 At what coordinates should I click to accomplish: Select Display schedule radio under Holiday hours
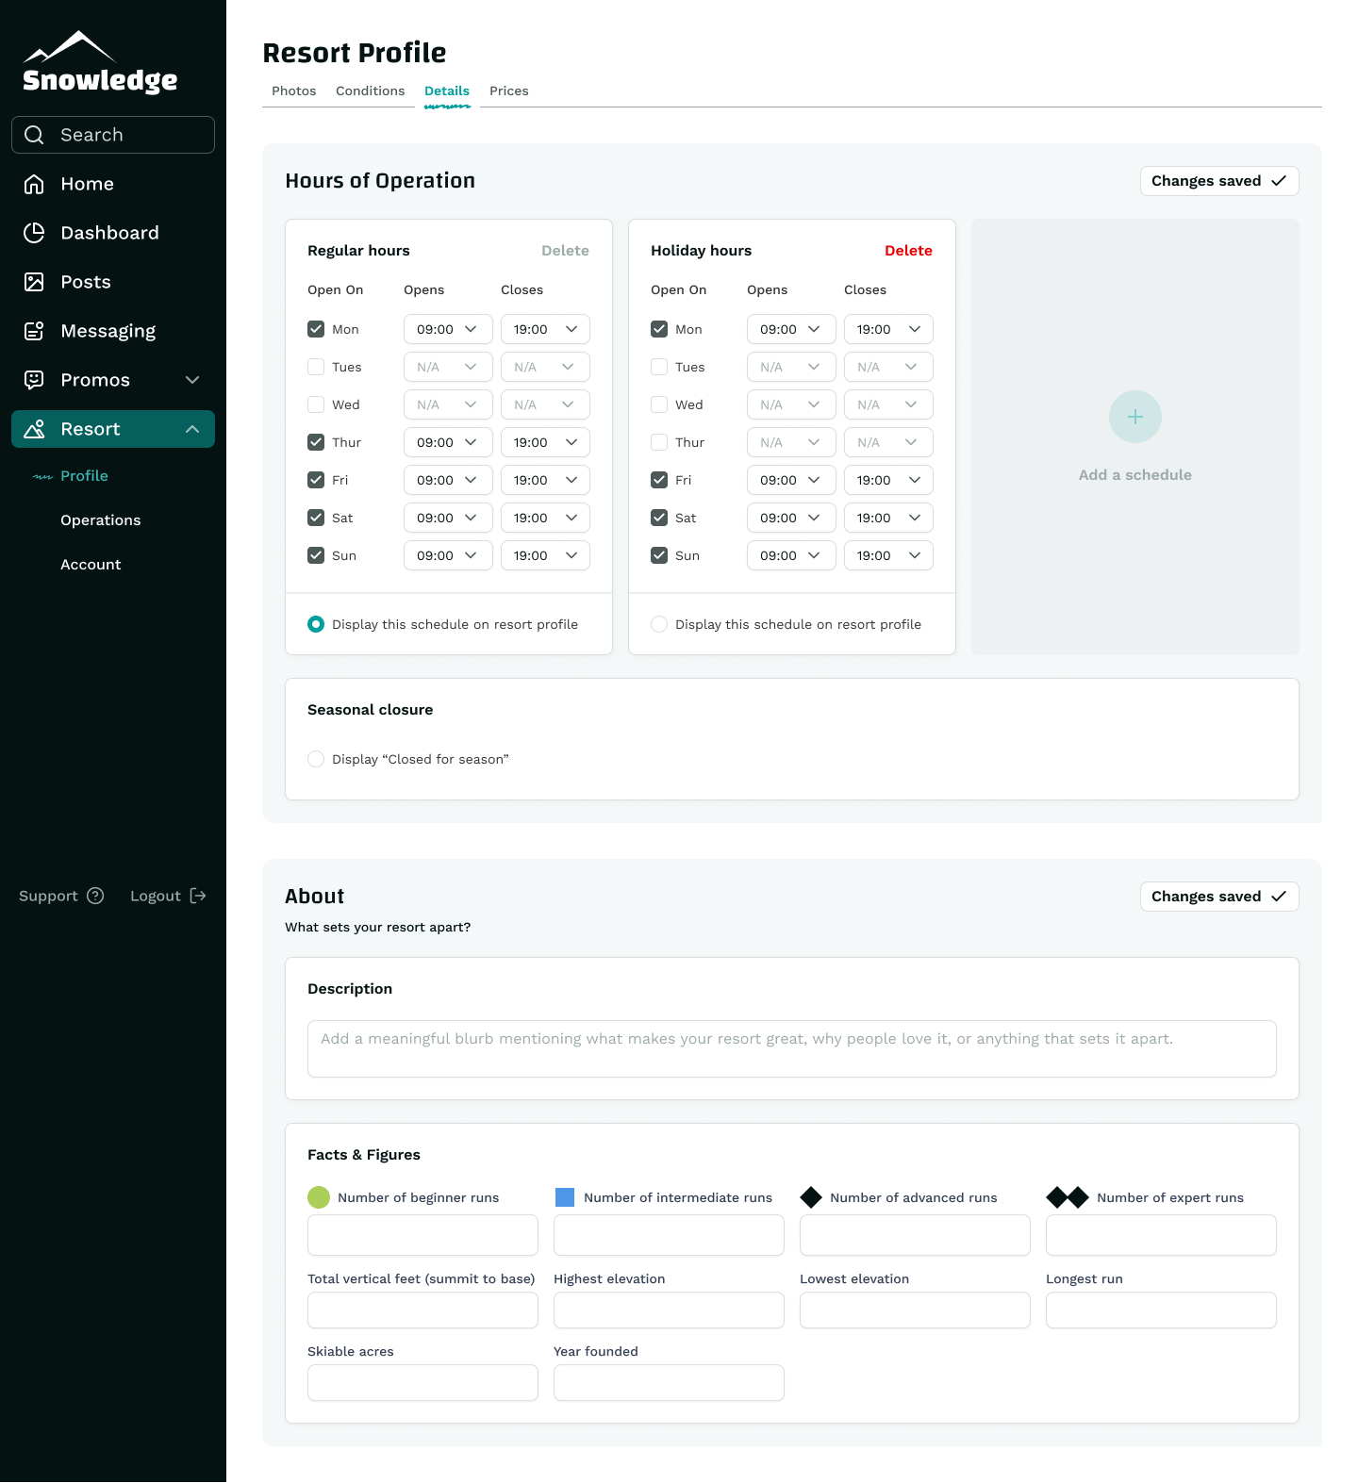pyautogui.click(x=659, y=624)
